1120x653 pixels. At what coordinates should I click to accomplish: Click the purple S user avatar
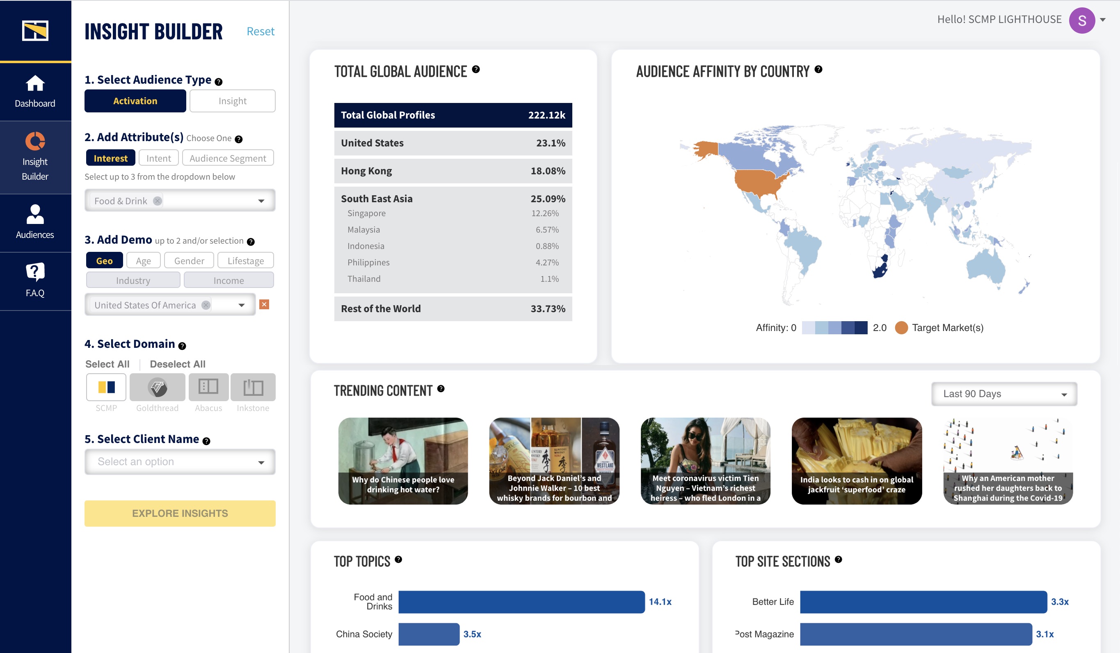pos(1081,21)
